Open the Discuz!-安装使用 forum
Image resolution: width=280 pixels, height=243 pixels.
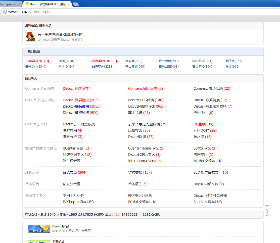(x=76, y=106)
